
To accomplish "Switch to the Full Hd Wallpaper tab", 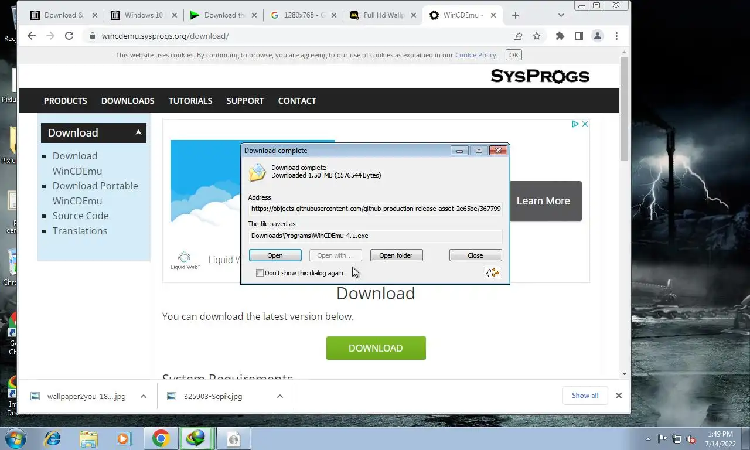I will click(x=384, y=15).
